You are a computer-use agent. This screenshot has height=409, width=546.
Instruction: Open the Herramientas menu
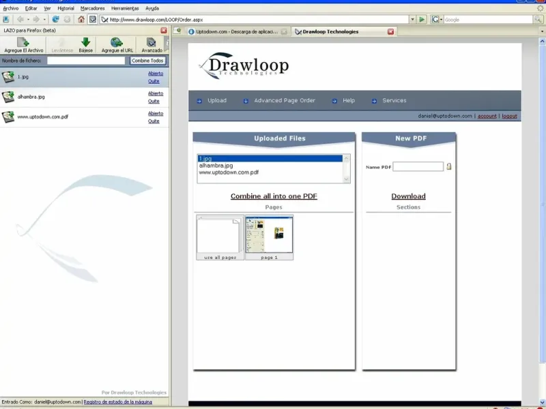pos(125,8)
